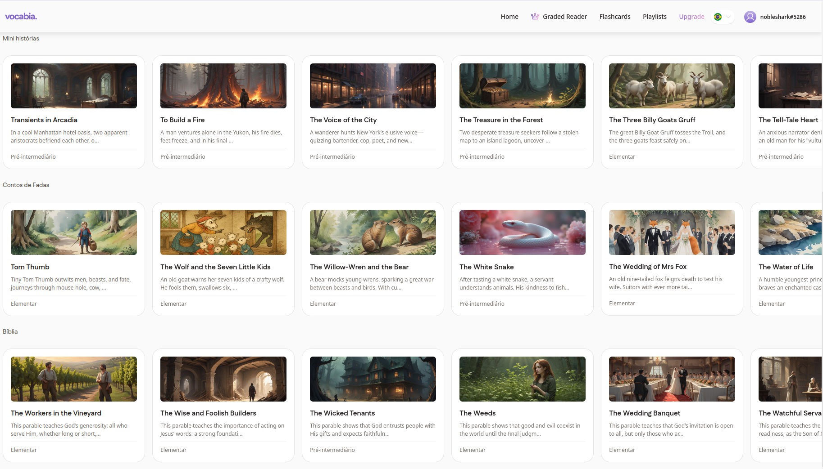Click the vocabia logo

[x=21, y=17]
